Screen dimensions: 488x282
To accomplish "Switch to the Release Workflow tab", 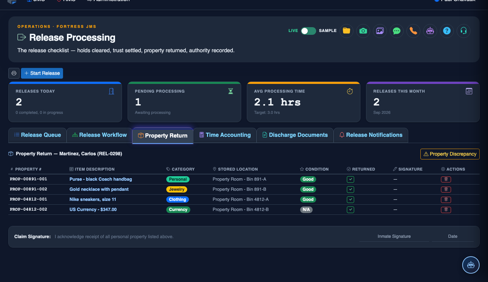I will [99, 135].
